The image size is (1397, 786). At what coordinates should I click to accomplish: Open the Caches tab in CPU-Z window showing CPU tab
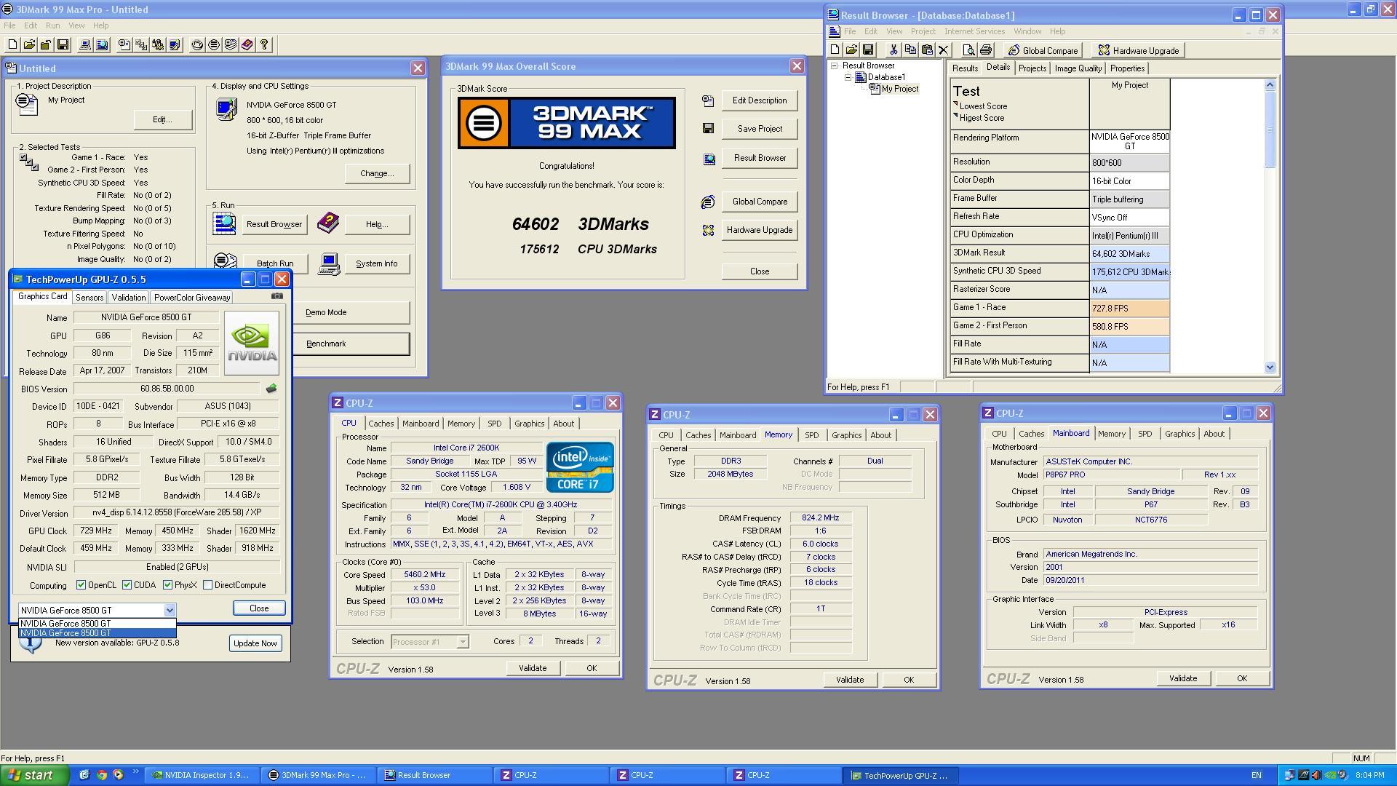[x=381, y=424]
